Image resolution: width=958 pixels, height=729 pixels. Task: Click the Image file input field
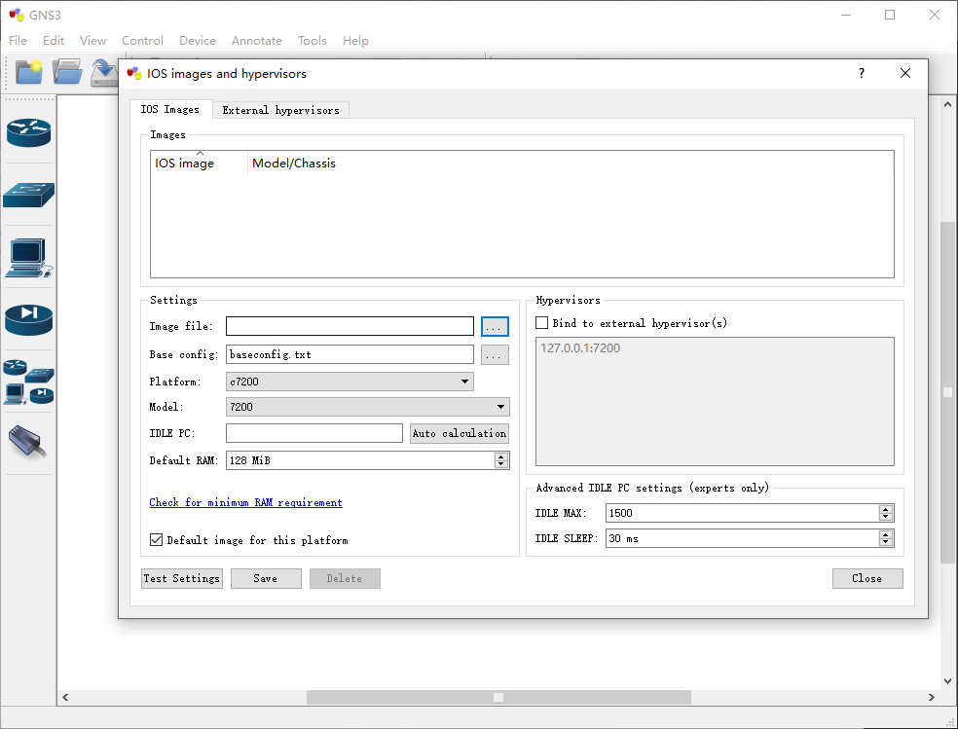tap(350, 326)
